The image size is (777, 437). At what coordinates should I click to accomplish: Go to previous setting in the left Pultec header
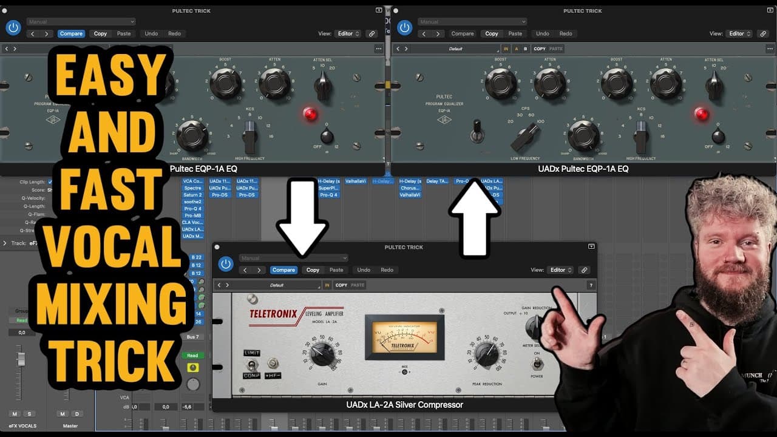point(33,34)
